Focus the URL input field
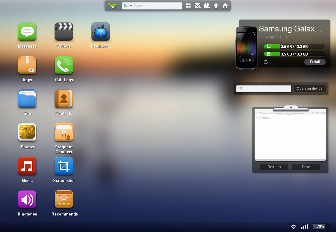 point(263,89)
